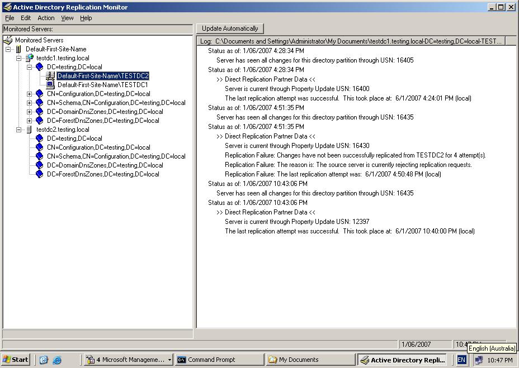Click the success line dated 6/1/2007 10:40:00 PM
519x368 pixels.
[350, 231]
